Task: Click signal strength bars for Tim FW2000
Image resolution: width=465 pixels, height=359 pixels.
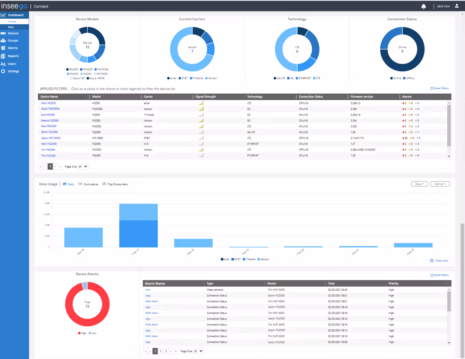Action: tap(201, 150)
